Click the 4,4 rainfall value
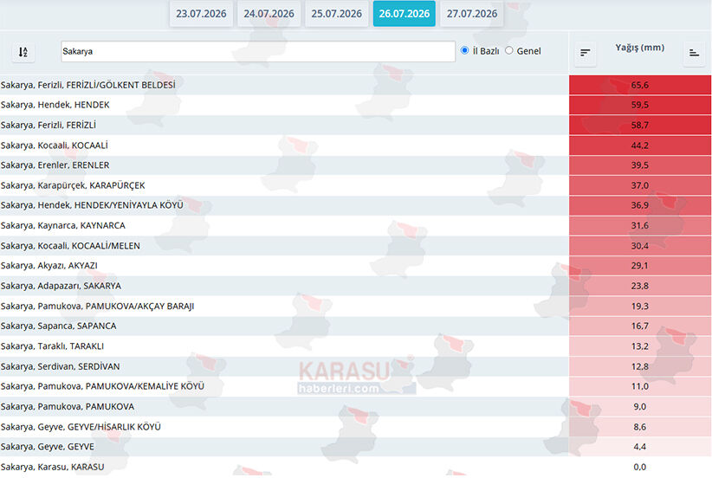 (x=640, y=447)
